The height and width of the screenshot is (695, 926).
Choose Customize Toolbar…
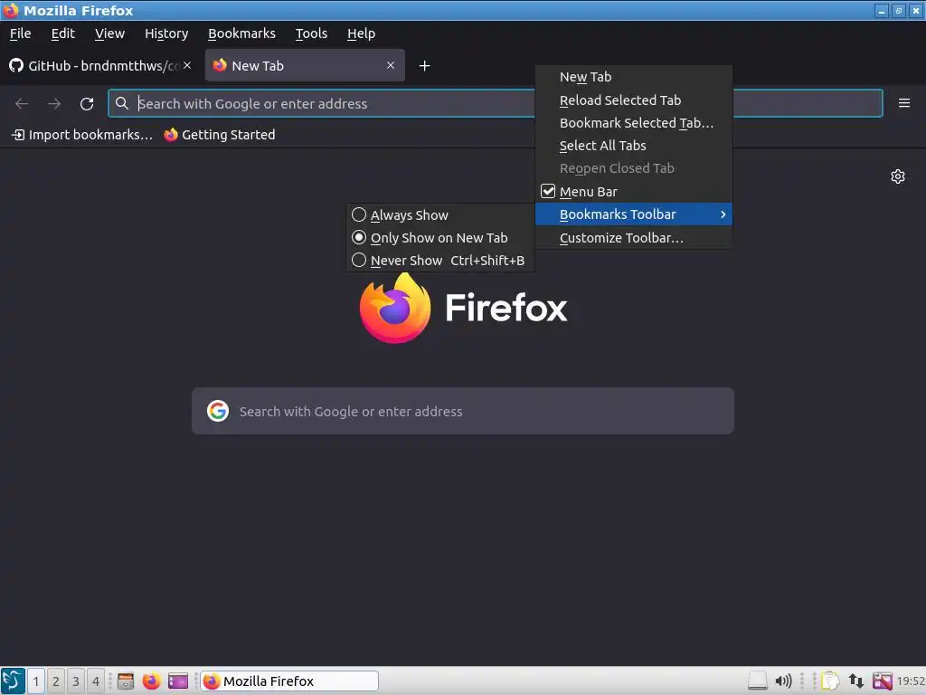pos(634,238)
